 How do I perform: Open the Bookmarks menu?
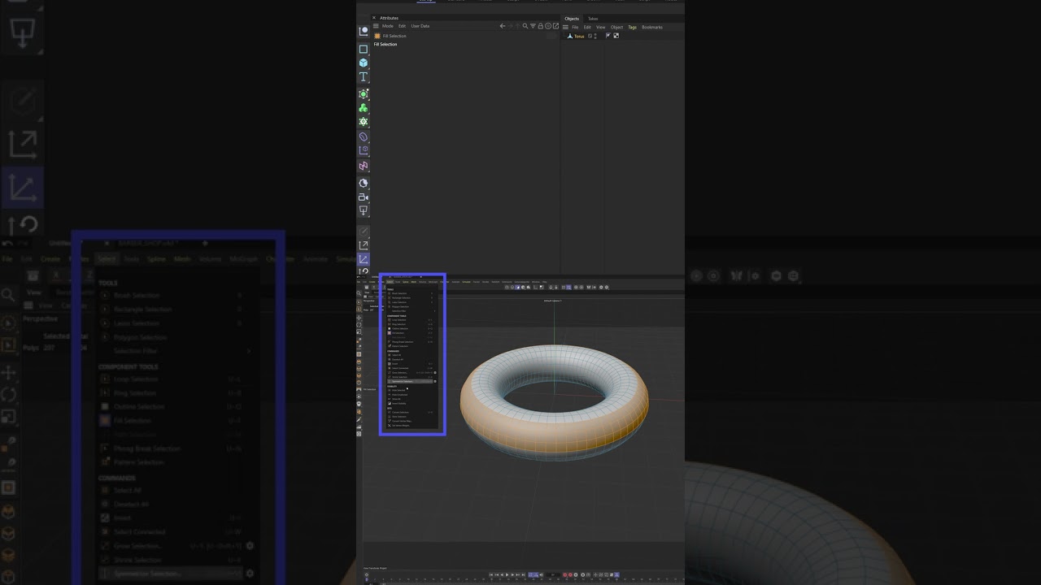[652, 27]
